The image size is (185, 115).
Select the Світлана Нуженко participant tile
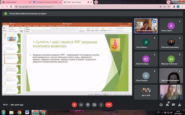coord(171,43)
